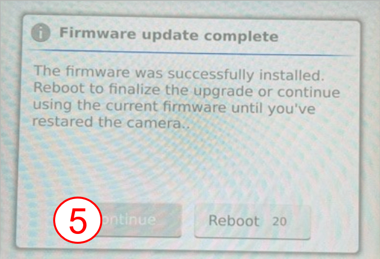Click the phrase 'restared the camera..'

[x=111, y=122]
